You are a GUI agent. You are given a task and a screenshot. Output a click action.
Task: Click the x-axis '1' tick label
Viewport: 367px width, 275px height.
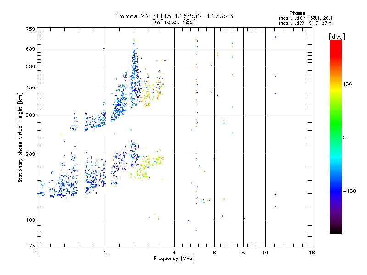coord(37,253)
